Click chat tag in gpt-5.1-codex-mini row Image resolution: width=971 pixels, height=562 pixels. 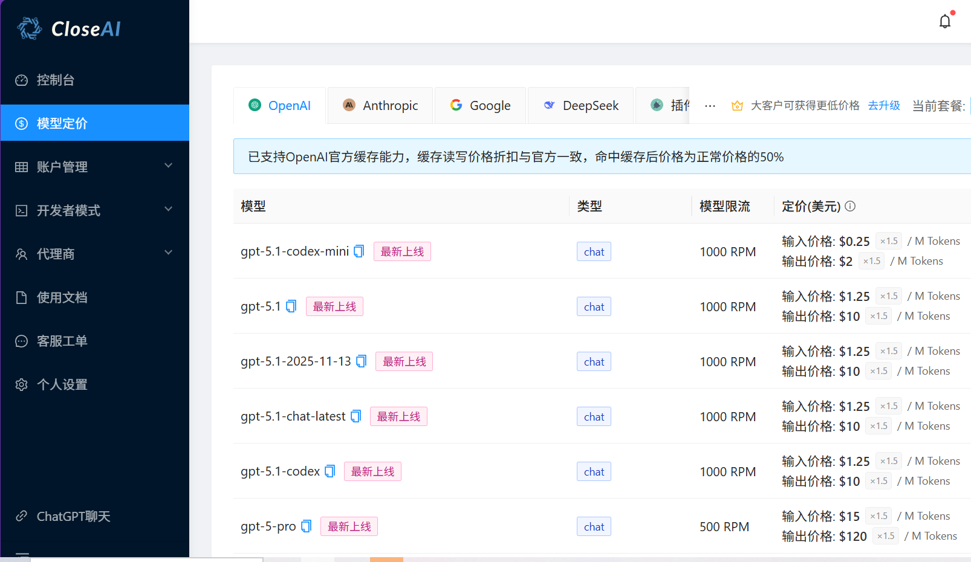[594, 251]
